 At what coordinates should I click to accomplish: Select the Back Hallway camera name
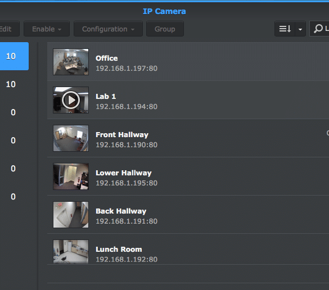(121, 211)
